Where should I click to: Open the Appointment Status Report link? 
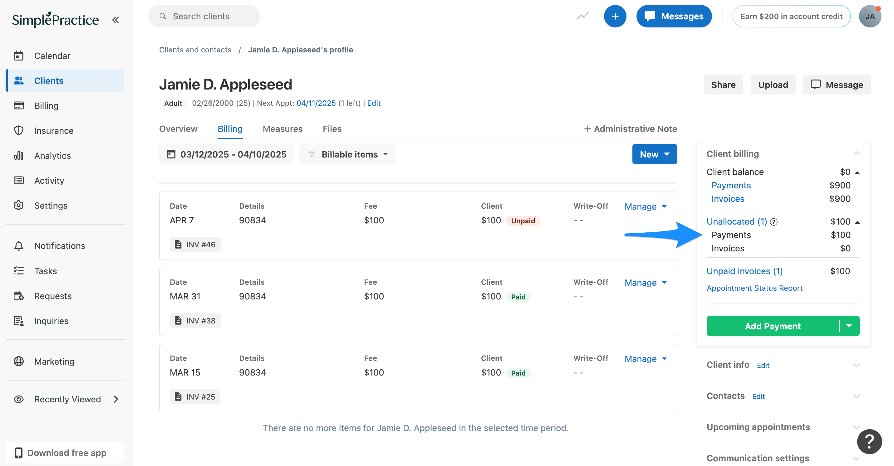point(754,288)
